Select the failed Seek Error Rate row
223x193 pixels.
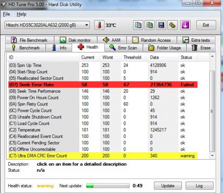click(103, 85)
